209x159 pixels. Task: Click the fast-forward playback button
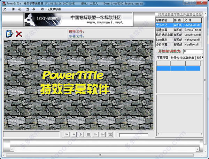(95, 134)
